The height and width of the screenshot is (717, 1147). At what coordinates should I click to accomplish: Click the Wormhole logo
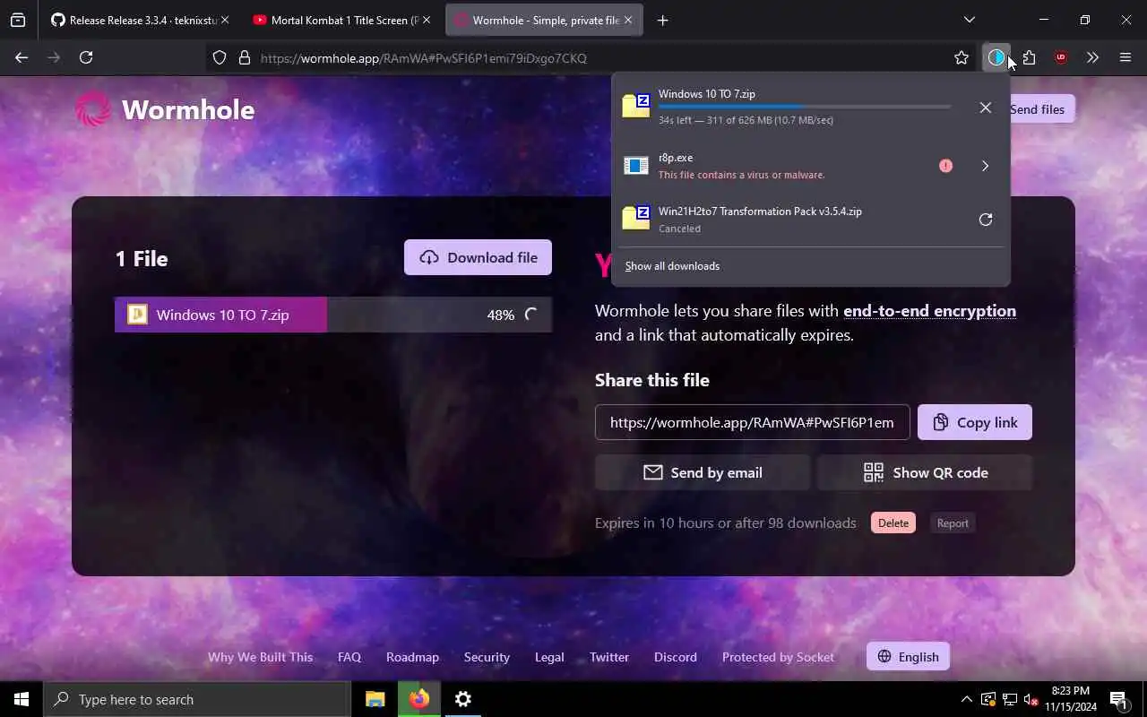click(165, 109)
